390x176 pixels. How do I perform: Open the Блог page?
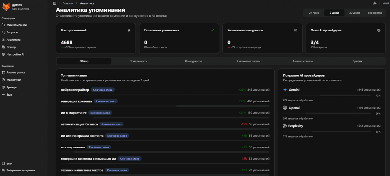[x=9, y=164]
